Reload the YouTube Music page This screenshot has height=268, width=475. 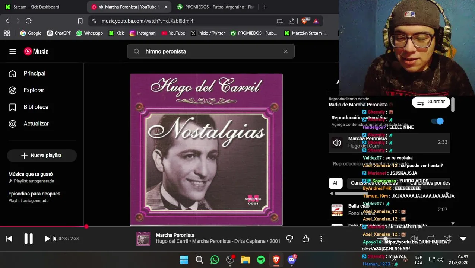pos(29,21)
